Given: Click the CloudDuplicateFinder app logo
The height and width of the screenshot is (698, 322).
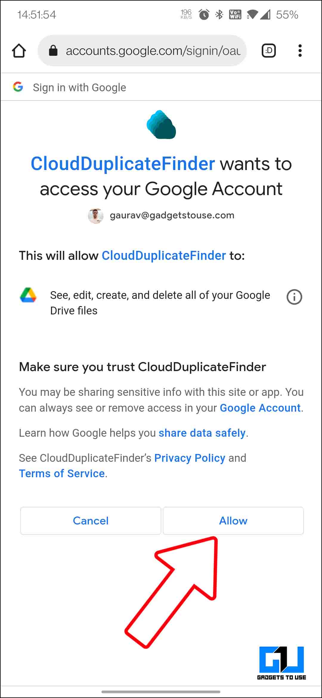Looking at the screenshot, I should (161, 125).
